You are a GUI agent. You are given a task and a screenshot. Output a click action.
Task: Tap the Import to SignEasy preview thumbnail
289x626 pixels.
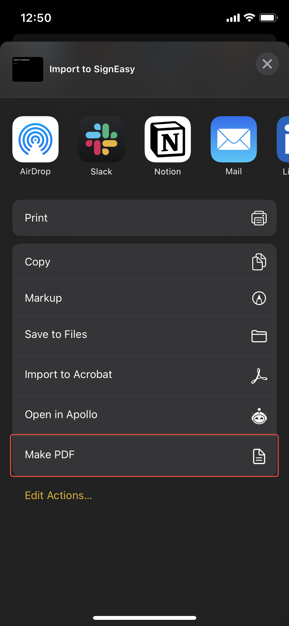coord(28,69)
